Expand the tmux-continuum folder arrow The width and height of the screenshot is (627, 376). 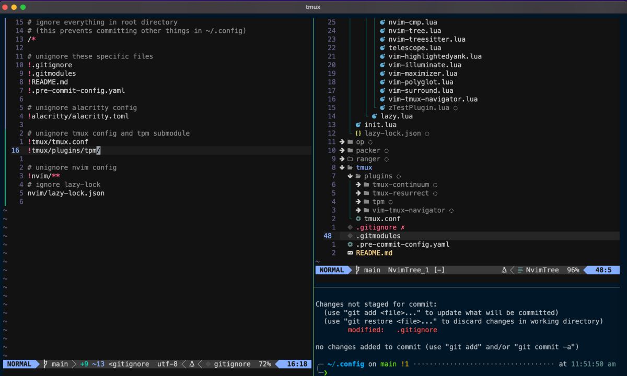pos(358,185)
